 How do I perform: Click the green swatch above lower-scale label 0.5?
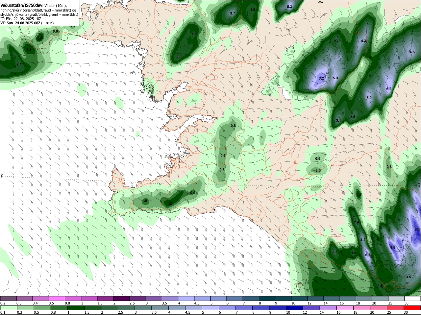tap(43, 307)
